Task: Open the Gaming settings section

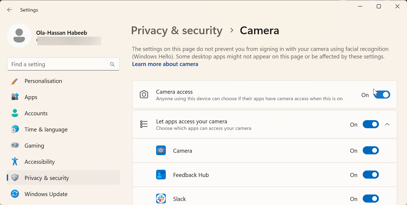Action: click(x=34, y=146)
